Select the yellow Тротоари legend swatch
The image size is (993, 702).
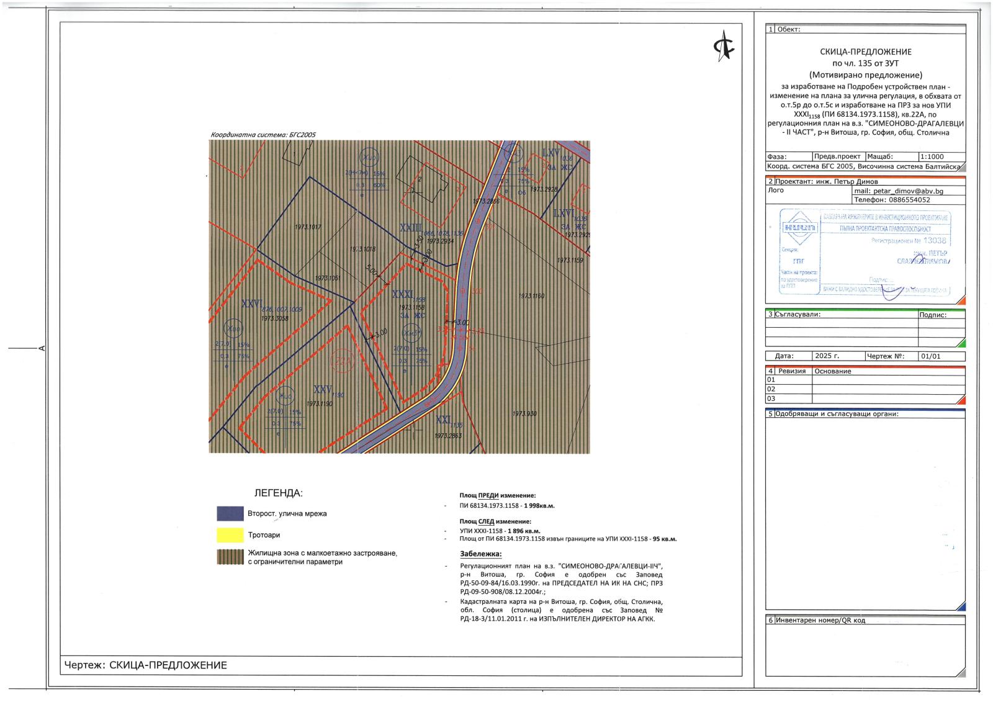pyautogui.click(x=230, y=535)
